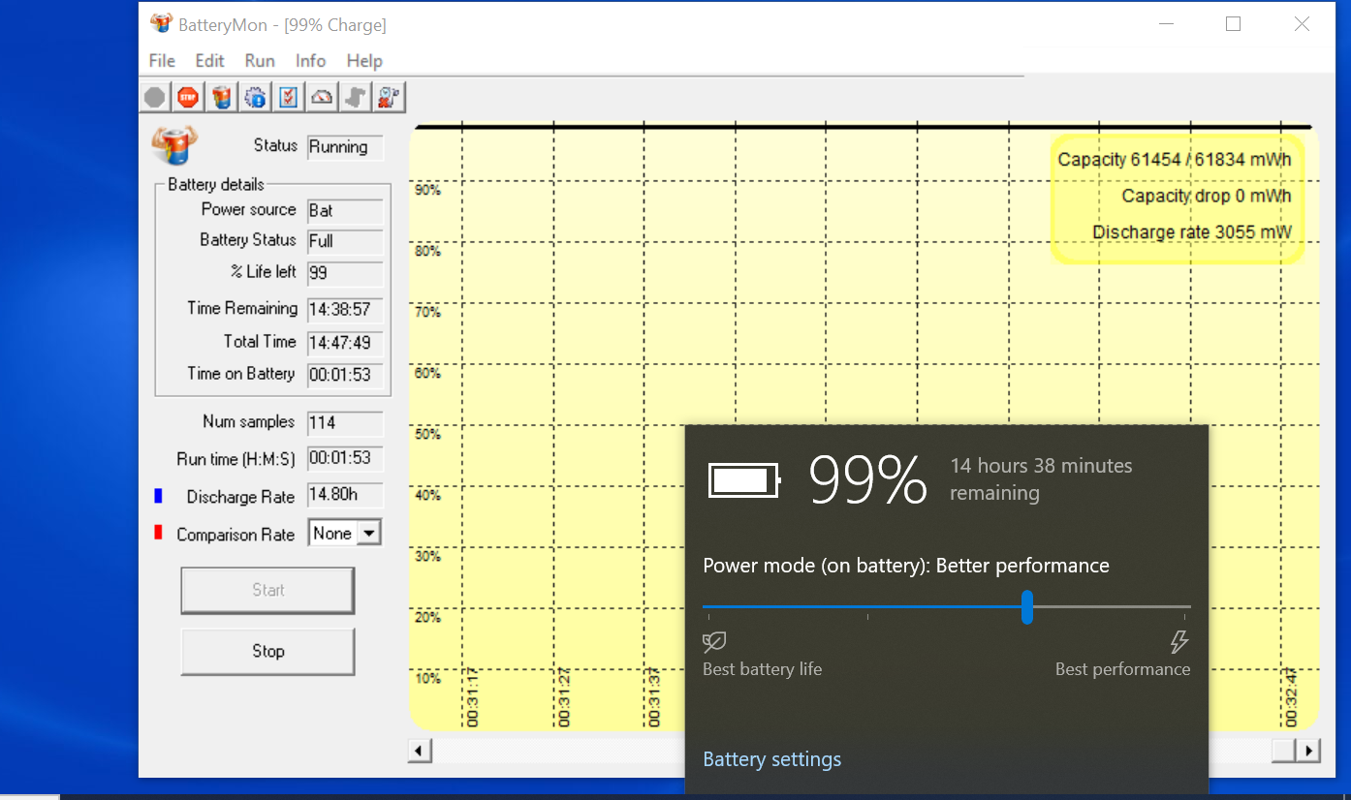Click the red Comparison Rate color marker
This screenshot has width=1351, height=800.
click(x=158, y=533)
